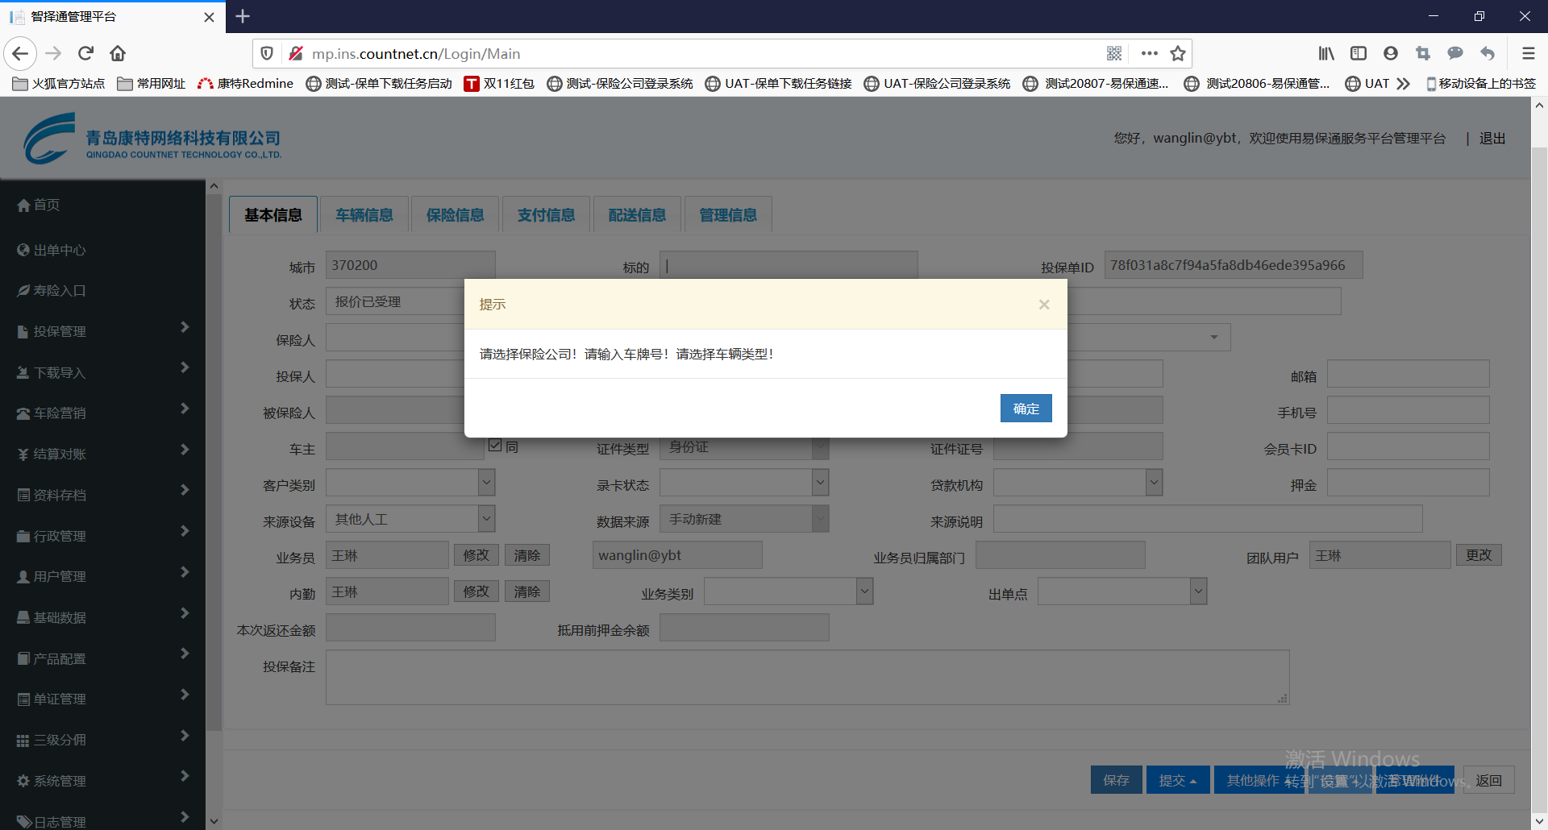1548x830 pixels.
Task: Show the tracking protection shield info
Action: click(267, 54)
